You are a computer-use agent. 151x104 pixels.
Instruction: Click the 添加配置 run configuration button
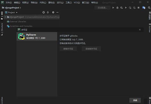click(x=102, y=8)
